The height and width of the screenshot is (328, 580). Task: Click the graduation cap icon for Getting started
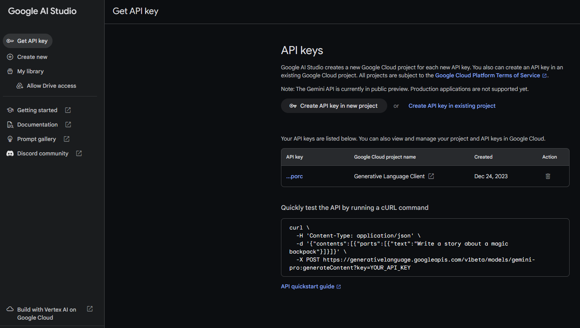tap(10, 110)
